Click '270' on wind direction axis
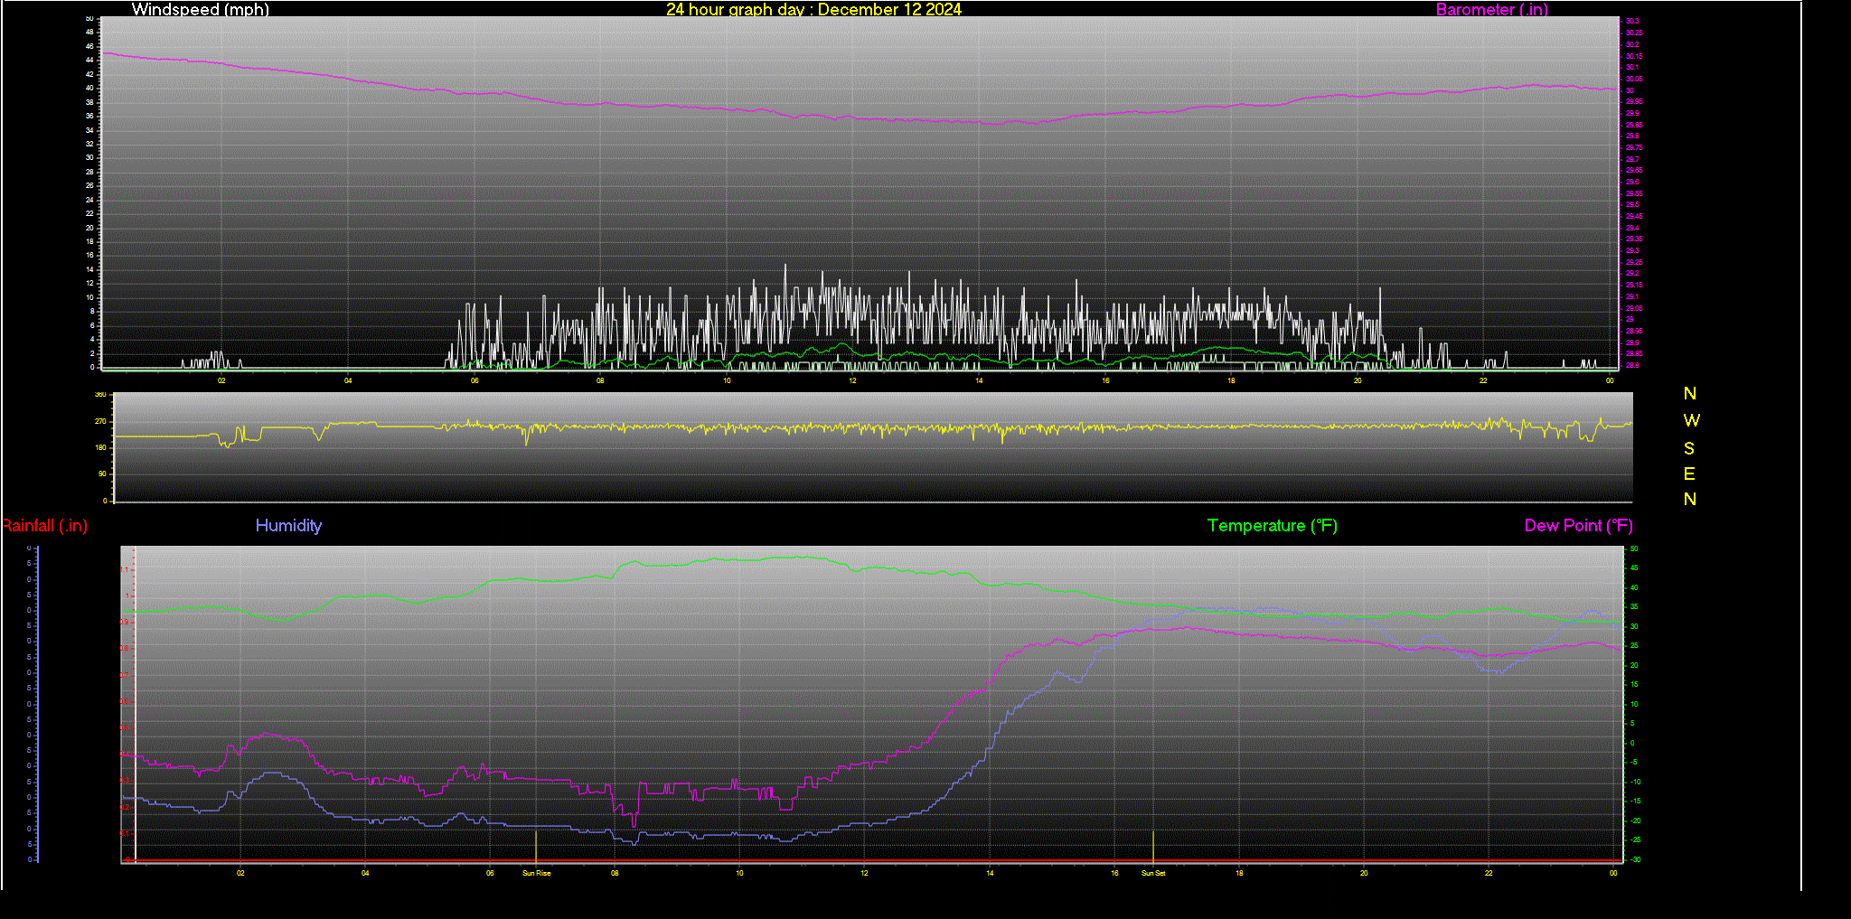This screenshot has width=1851, height=919. 100,421
